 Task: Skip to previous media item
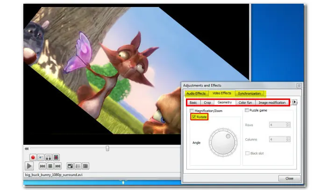[x=43, y=166]
